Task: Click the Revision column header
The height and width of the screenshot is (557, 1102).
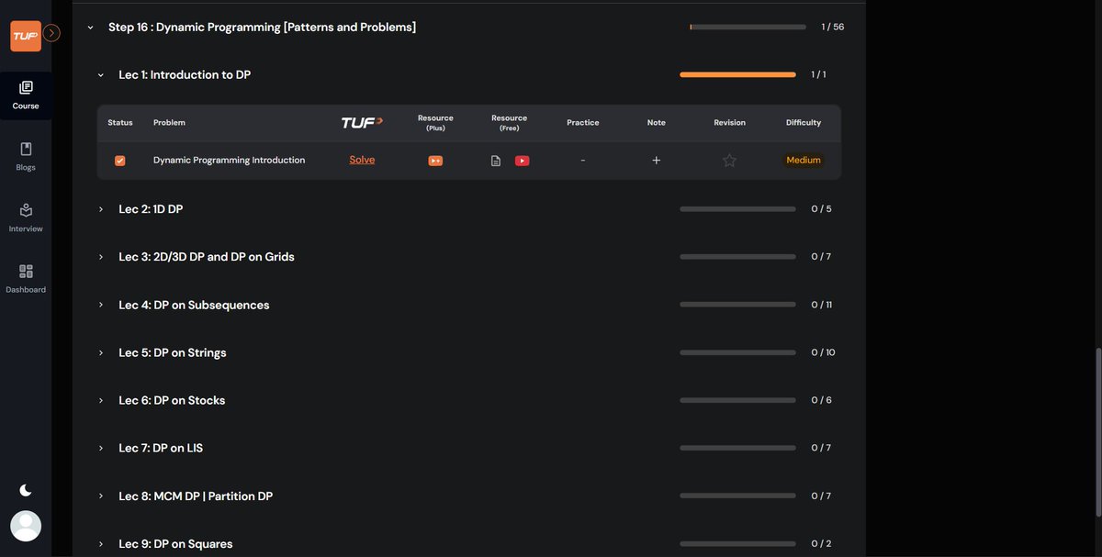Action: [x=730, y=122]
